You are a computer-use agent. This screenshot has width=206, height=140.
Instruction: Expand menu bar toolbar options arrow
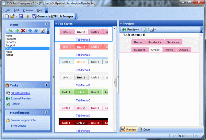pos(46,11)
